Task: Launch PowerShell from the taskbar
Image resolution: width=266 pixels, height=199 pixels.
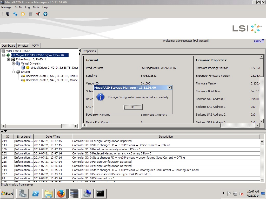Action: [x=36, y=193]
